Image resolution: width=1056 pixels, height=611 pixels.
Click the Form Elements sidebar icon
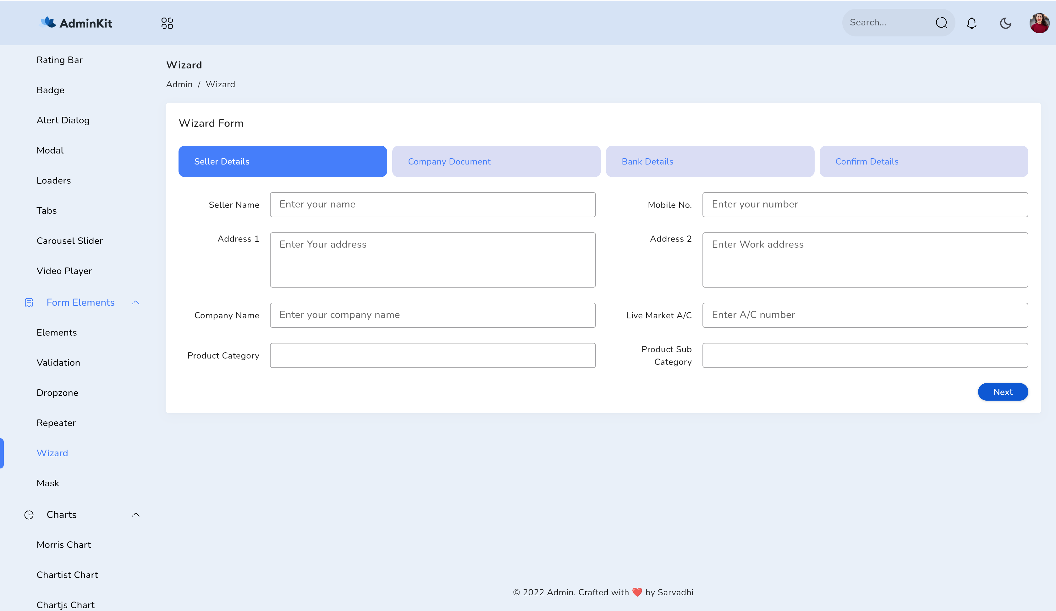(x=29, y=302)
